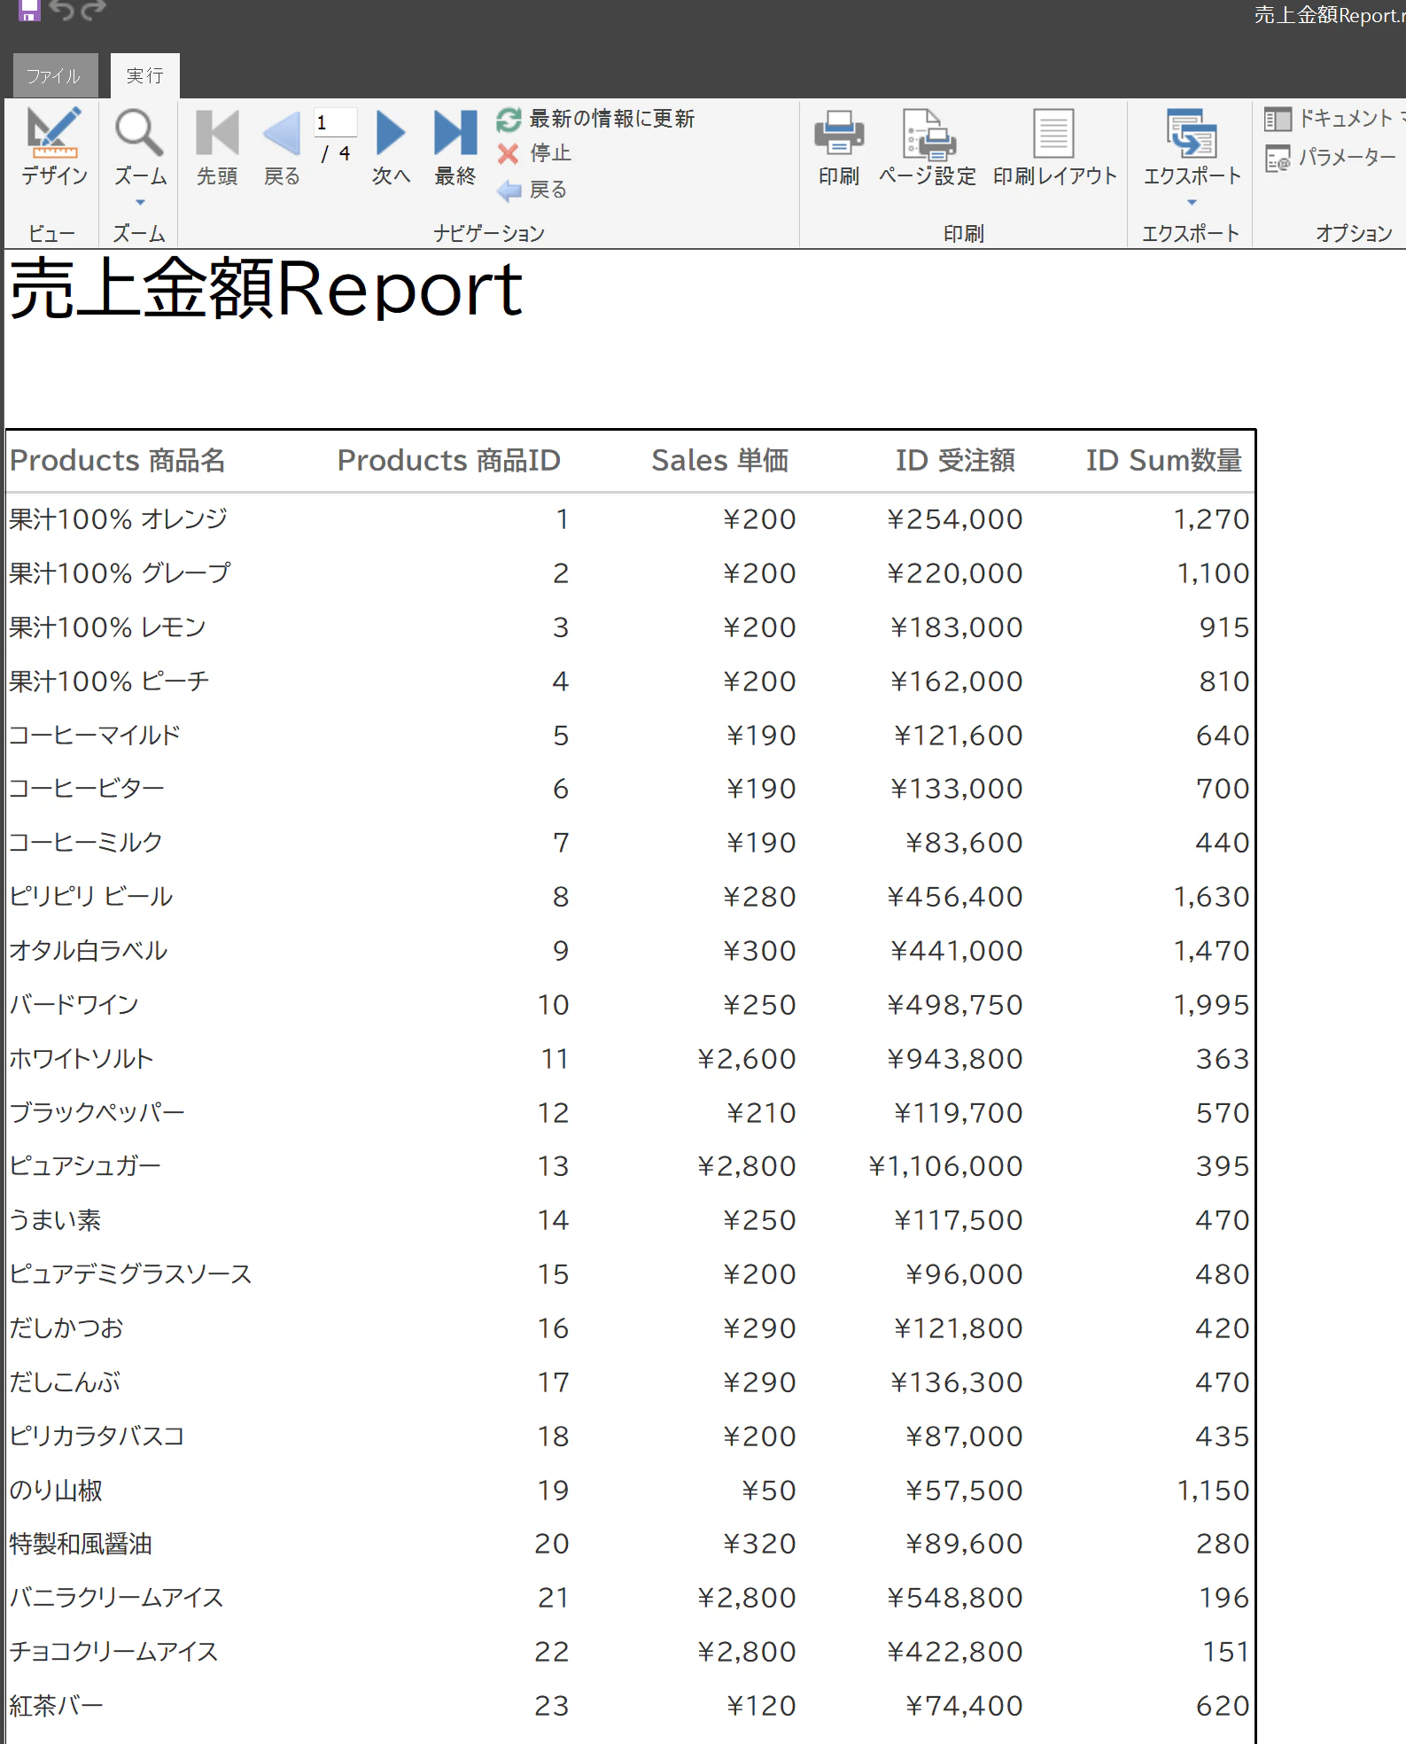Click the ホワイトソルト product name

coord(82,1059)
